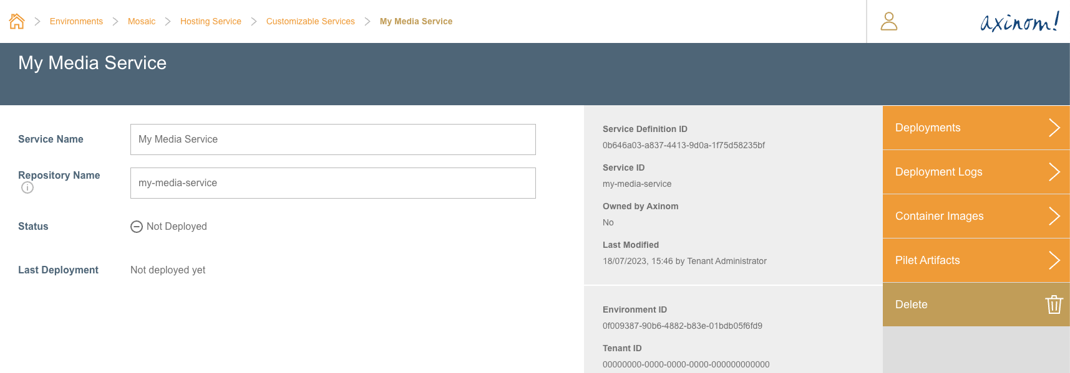
Task: Select the Service Definition ID value
Action: pos(683,145)
